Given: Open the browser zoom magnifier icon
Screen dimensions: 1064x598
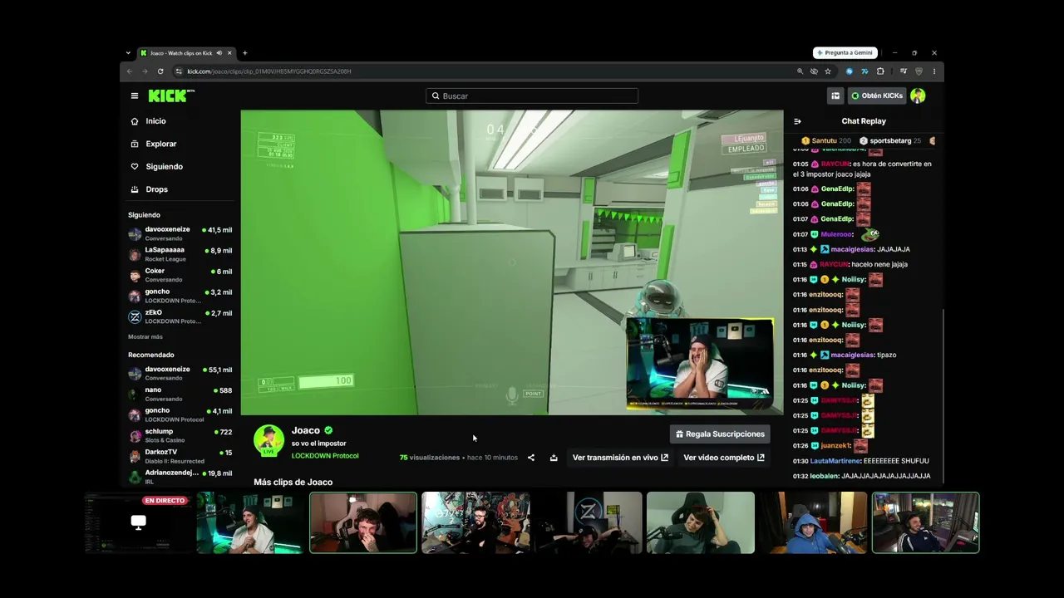Looking at the screenshot, I should (800, 71).
